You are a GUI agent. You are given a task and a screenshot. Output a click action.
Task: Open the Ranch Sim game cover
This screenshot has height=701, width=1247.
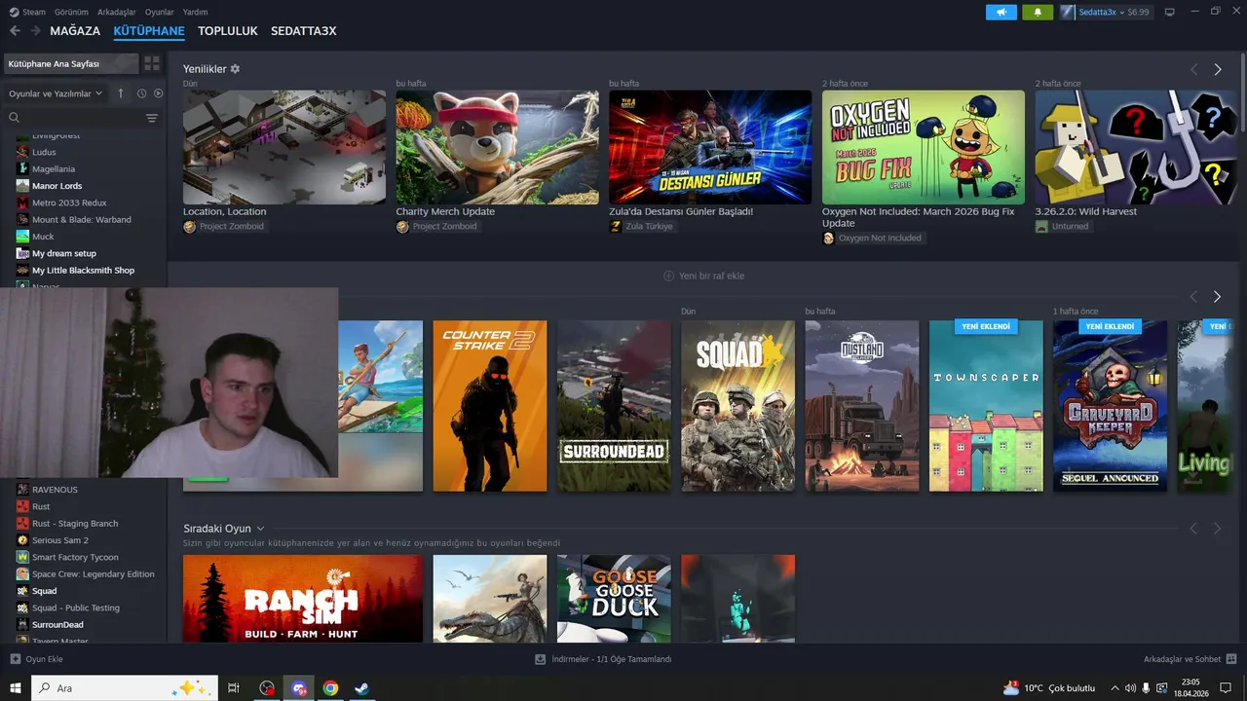[x=303, y=599]
